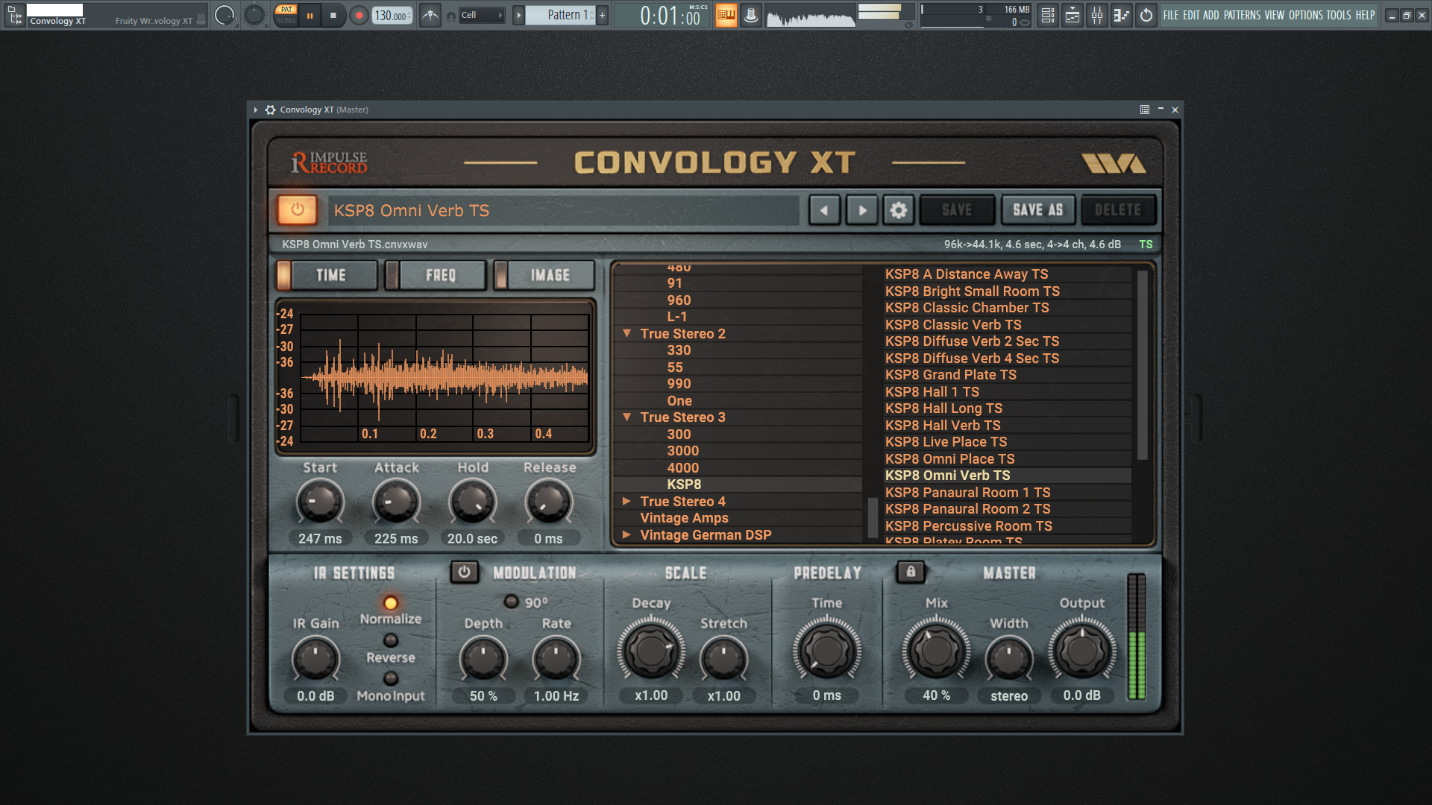
Task: Load next preset with right arrow
Action: 861,210
